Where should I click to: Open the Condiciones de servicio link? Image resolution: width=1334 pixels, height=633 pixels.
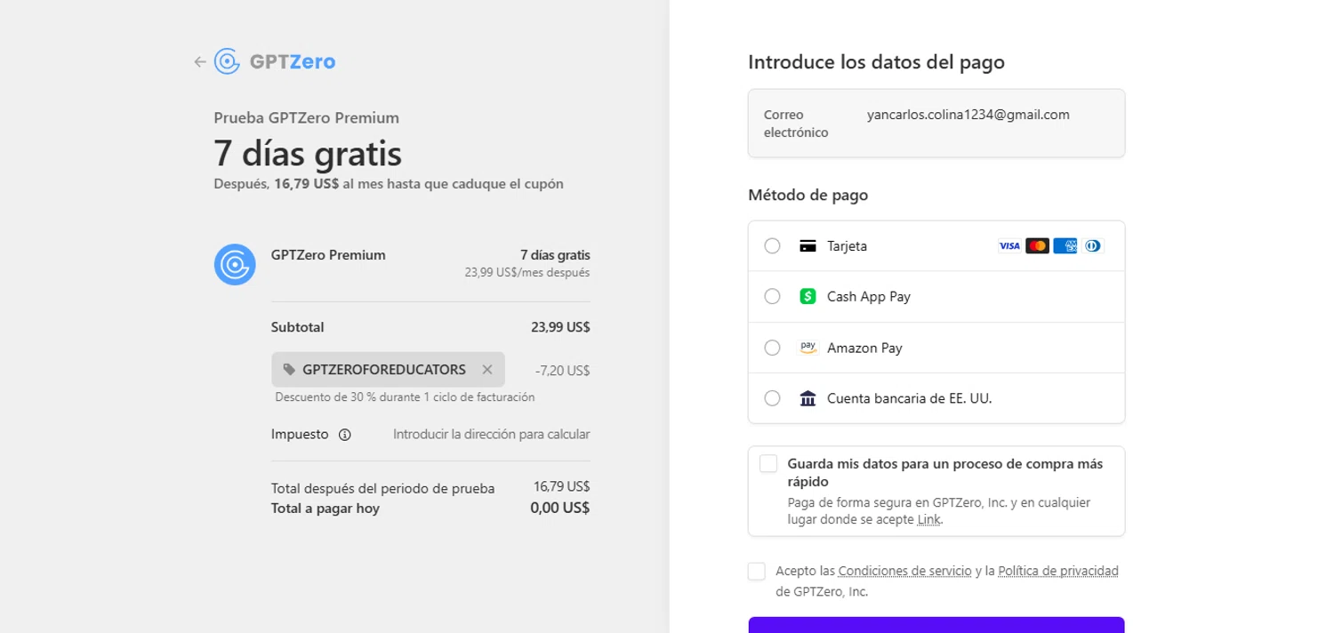(x=904, y=571)
